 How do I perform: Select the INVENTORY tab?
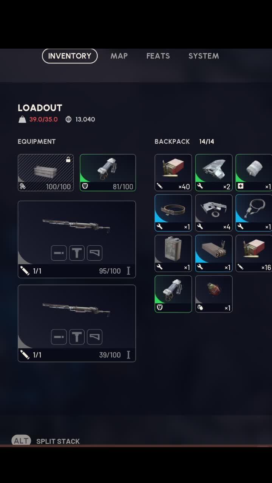70,56
